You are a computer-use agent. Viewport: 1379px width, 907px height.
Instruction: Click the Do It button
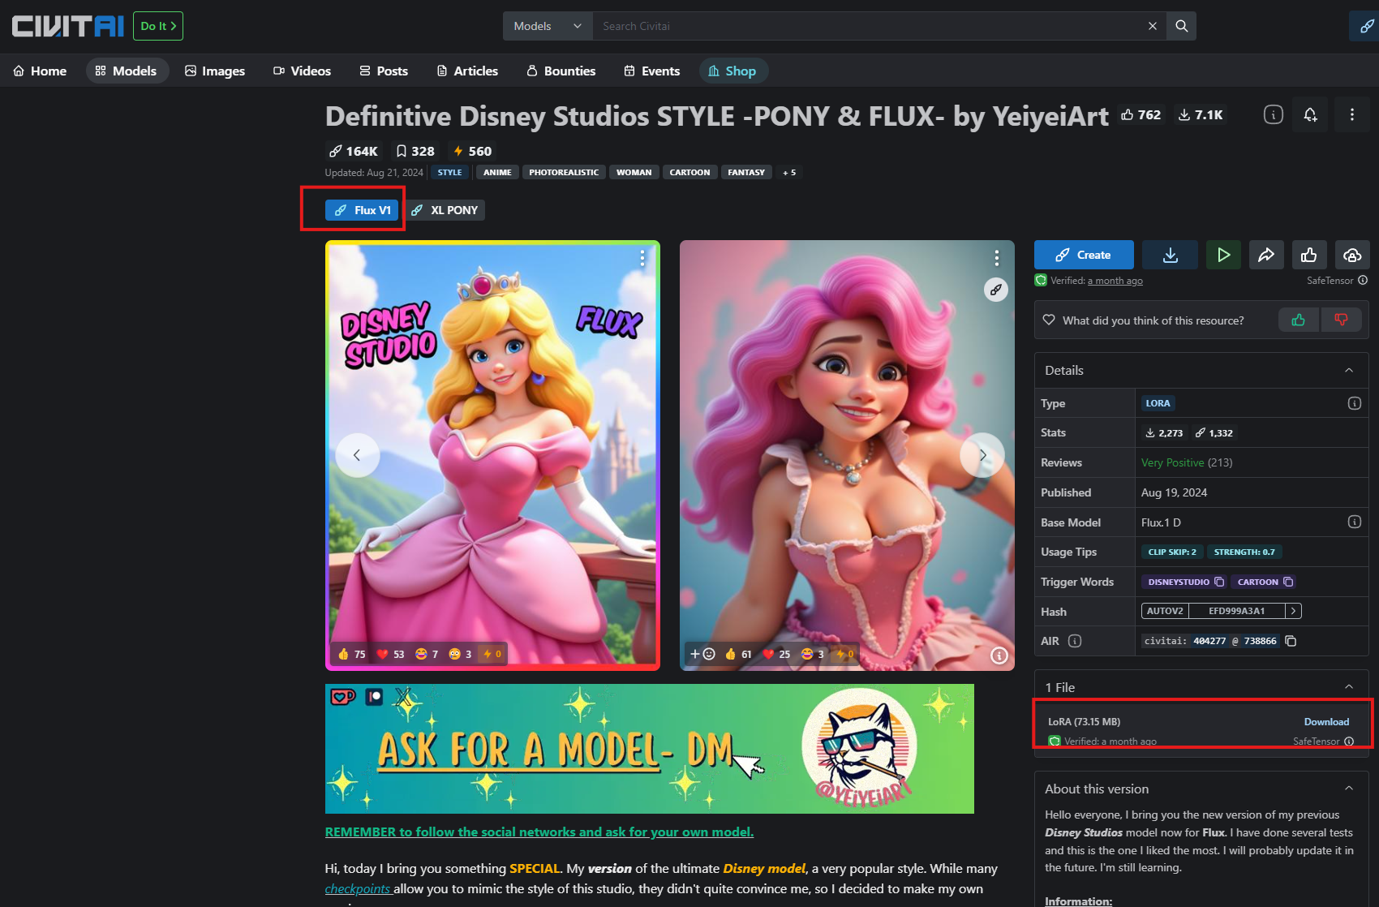[x=158, y=26]
